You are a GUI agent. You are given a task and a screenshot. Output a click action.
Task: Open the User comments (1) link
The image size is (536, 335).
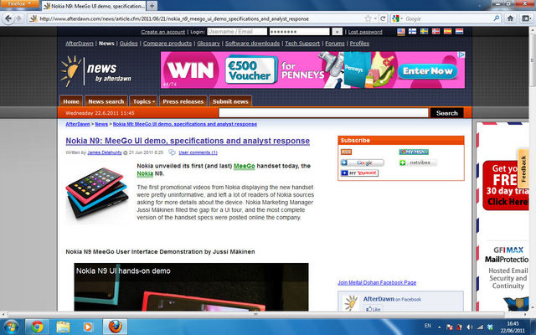click(x=198, y=152)
